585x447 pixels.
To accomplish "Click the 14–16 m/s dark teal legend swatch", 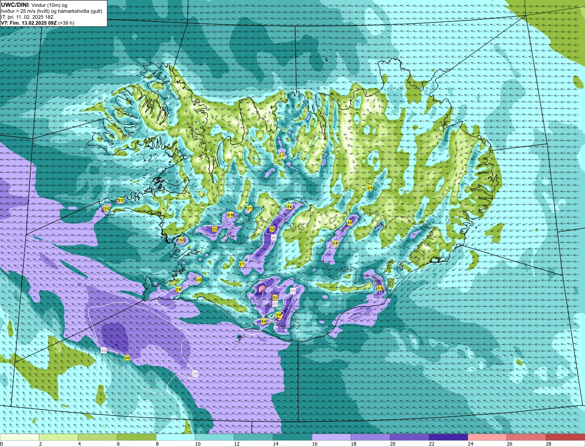I will tap(292, 437).
